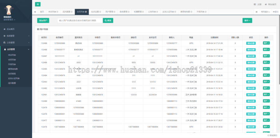Click the 退出 logout icon
Screen dimensions: 280x138
point(274,12)
